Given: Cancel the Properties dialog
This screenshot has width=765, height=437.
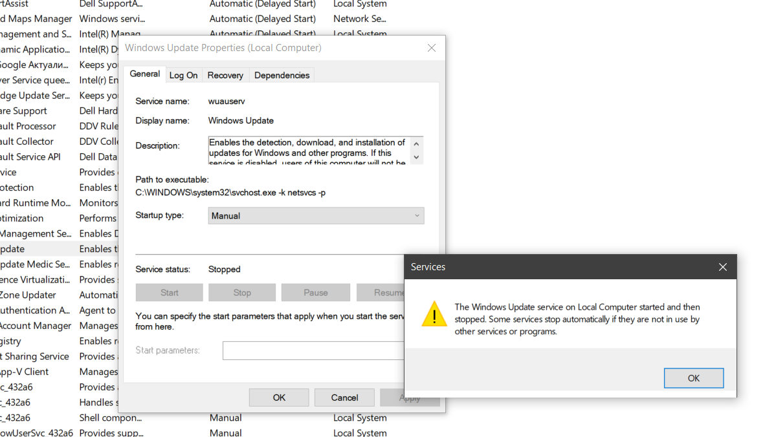Looking at the screenshot, I should 344,398.
